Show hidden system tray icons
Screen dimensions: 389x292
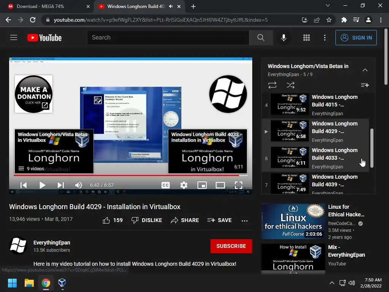click(332, 283)
